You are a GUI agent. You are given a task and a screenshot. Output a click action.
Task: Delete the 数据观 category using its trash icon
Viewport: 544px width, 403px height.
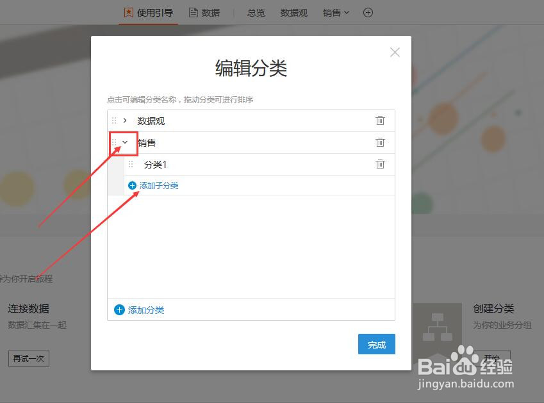click(x=380, y=120)
